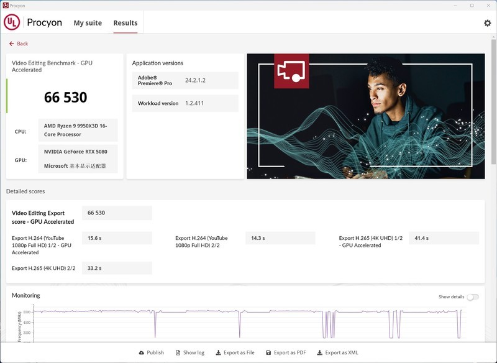The width and height of the screenshot is (497, 363).
Task: Click the Publish cloud upload icon
Action: (142, 352)
